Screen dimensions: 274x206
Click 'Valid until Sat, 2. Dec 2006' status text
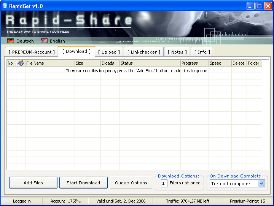coord(121,201)
